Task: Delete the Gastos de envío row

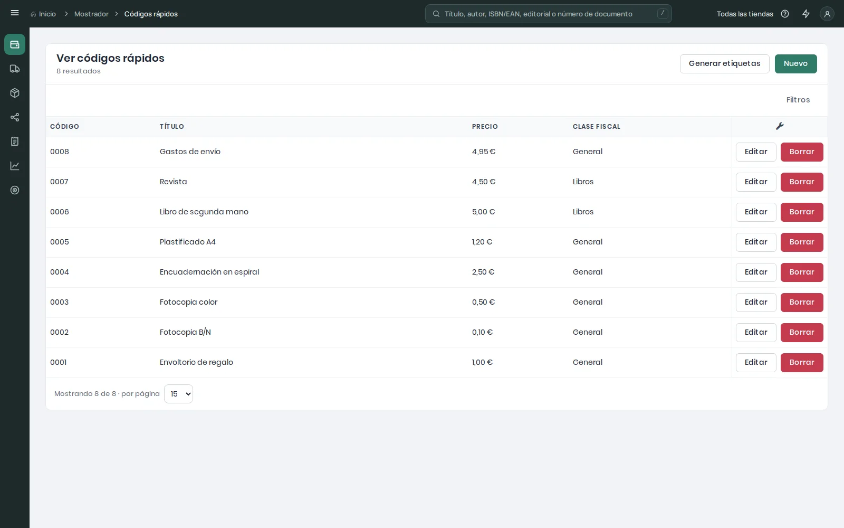Action: point(802,152)
